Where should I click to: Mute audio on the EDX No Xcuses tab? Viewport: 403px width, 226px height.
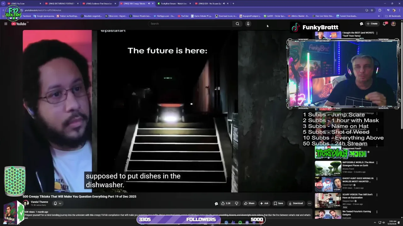point(224,3)
